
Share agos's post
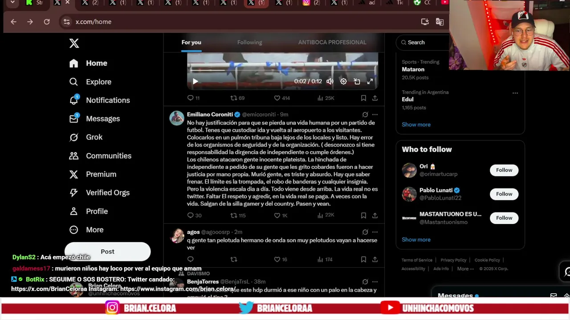click(x=375, y=259)
